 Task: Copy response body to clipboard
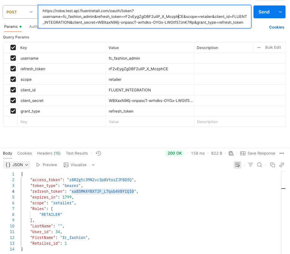point(273,165)
